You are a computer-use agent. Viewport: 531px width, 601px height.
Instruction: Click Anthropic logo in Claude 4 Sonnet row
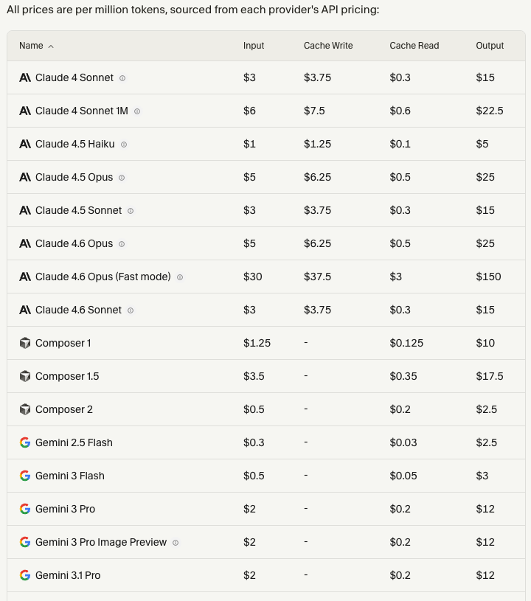click(25, 78)
